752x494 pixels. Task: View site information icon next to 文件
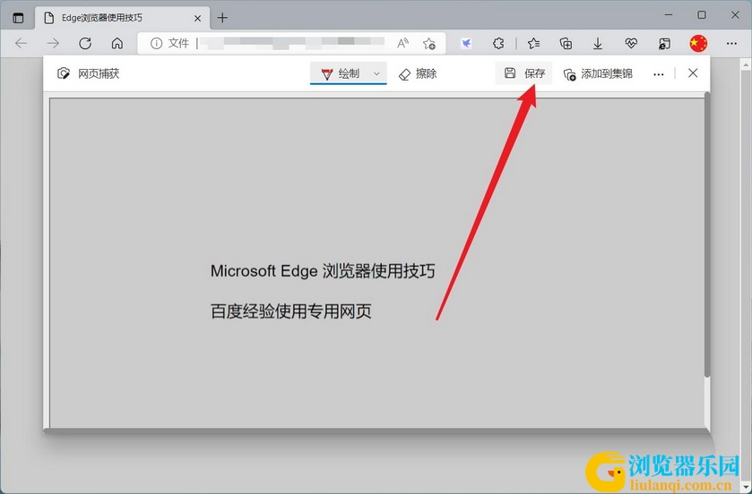pyautogui.click(x=156, y=44)
